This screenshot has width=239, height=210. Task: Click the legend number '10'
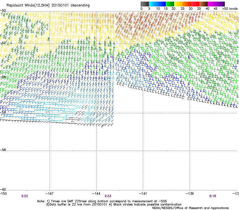pos(158,9)
